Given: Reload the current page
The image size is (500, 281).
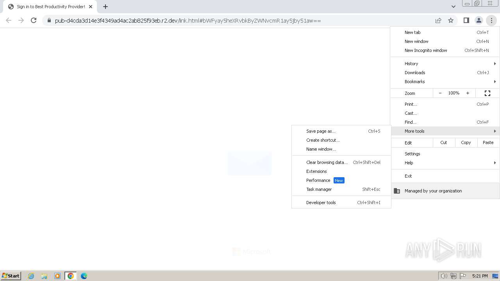Looking at the screenshot, I should click(34, 20).
